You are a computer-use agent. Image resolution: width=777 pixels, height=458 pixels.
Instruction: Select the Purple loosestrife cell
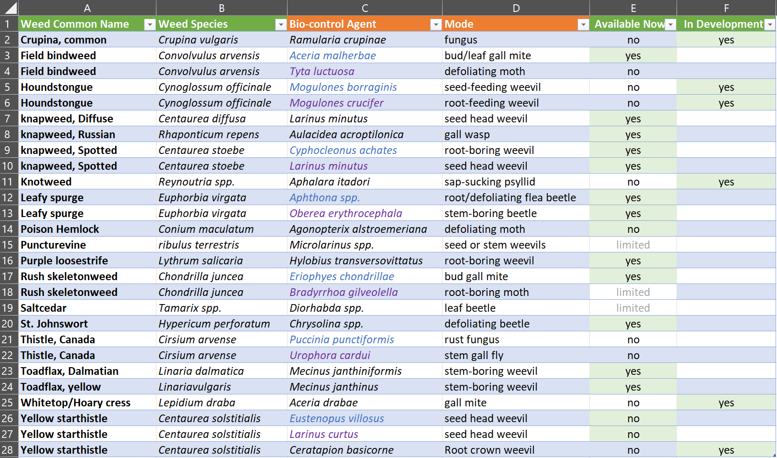point(64,261)
